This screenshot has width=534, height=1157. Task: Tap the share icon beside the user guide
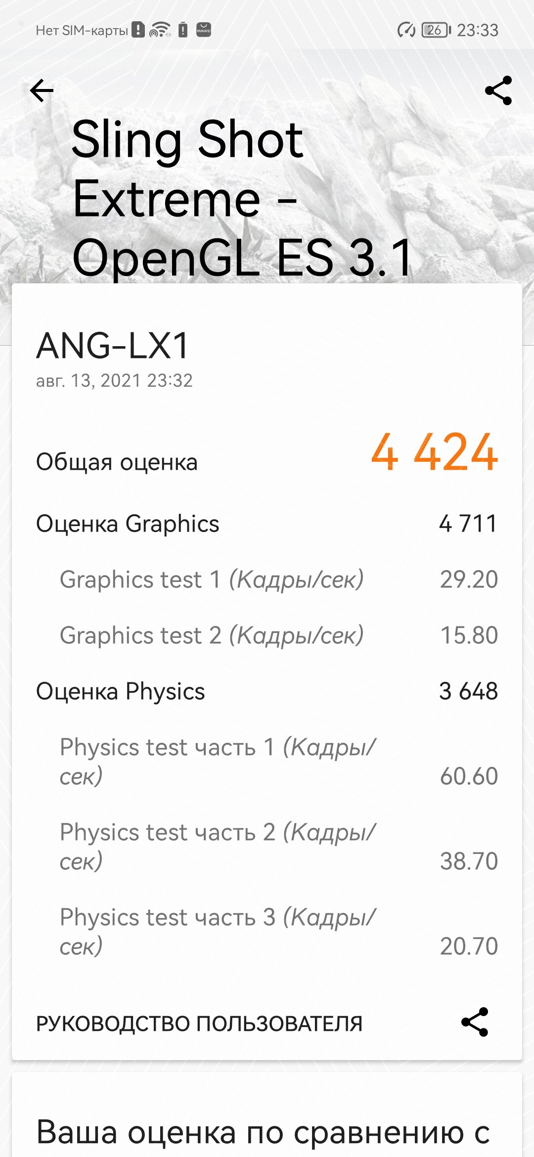(475, 1022)
